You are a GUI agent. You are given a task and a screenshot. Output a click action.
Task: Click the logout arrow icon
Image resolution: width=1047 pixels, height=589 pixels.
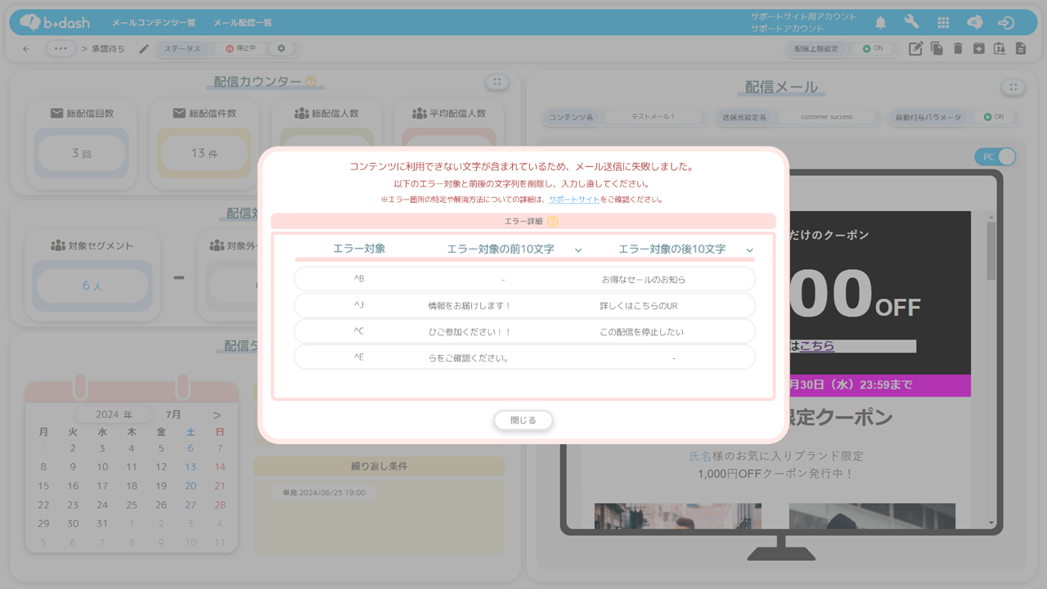point(1006,23)
